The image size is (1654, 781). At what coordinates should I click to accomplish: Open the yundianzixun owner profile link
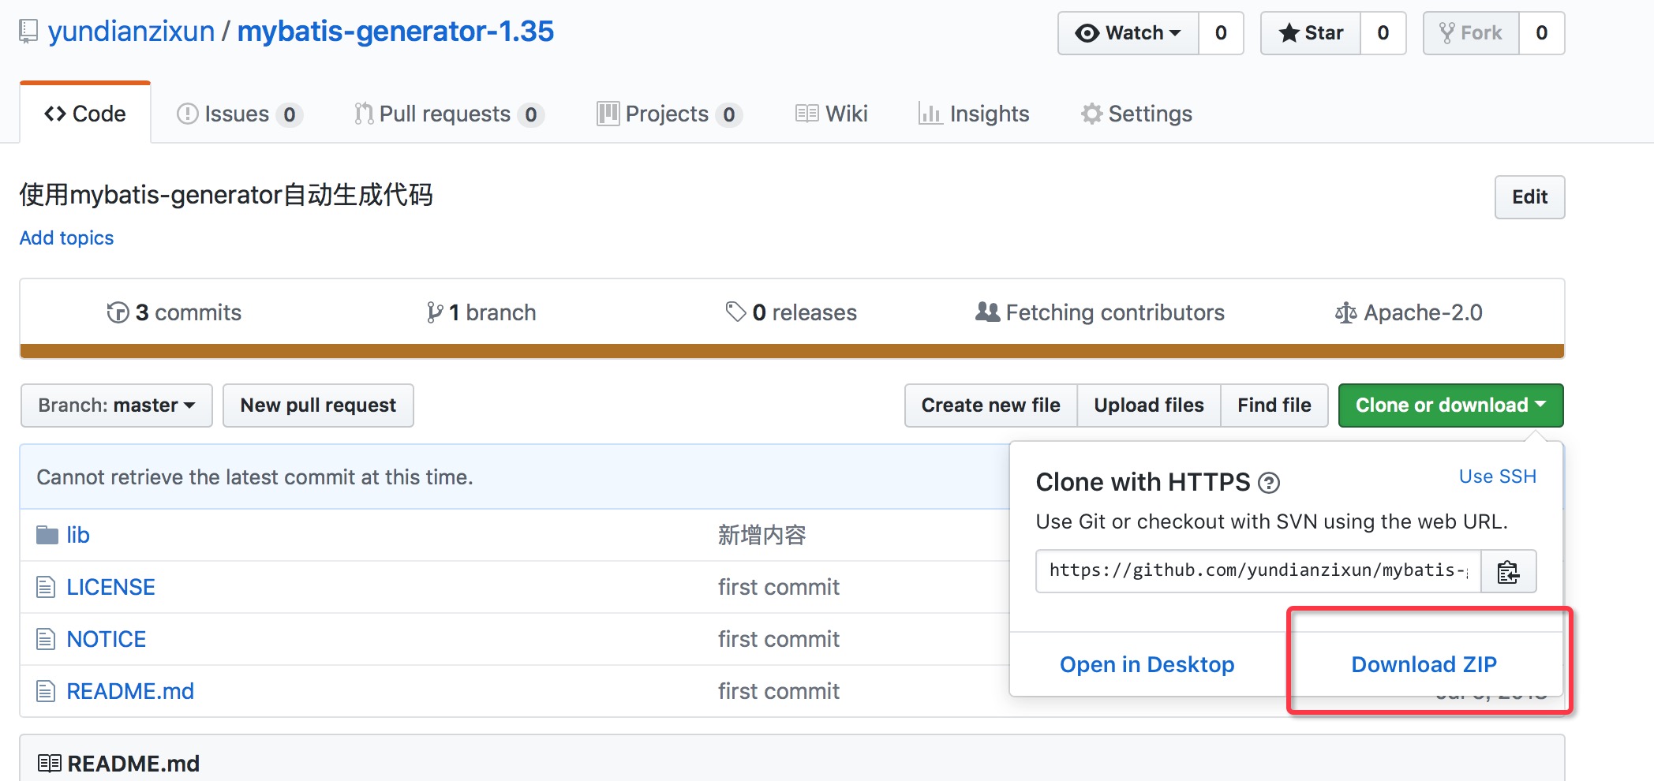131,32
